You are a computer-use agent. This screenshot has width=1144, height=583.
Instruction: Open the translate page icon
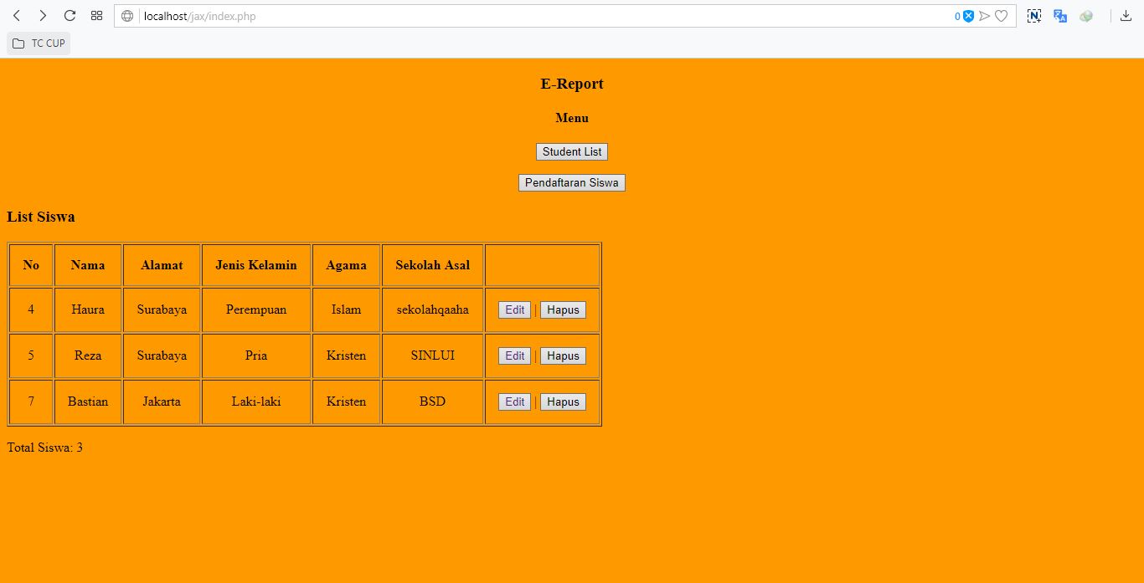1059,15
